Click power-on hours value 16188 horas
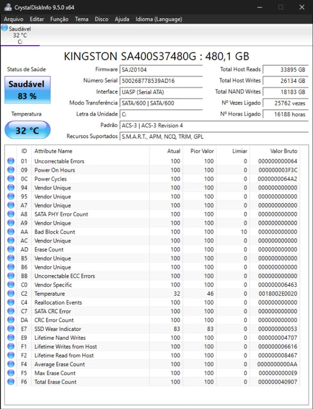This screenshot has width=313, height=409. (286, 114)
